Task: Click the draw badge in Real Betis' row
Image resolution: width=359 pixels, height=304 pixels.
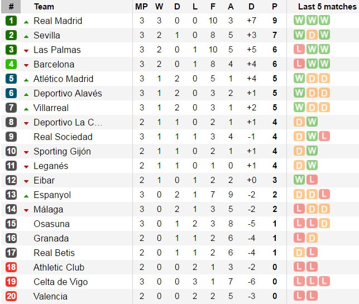Action: coord(299,253)
